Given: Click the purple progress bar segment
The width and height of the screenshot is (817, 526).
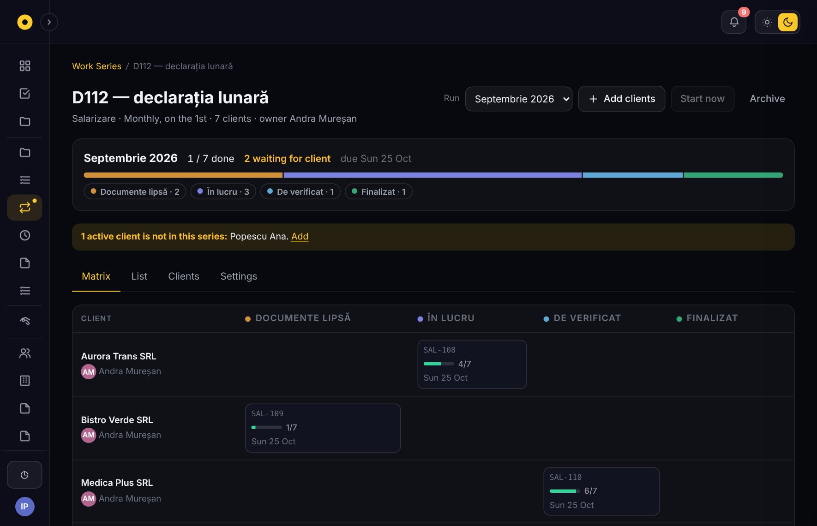Looking at the screenshot, I should 433,175.
